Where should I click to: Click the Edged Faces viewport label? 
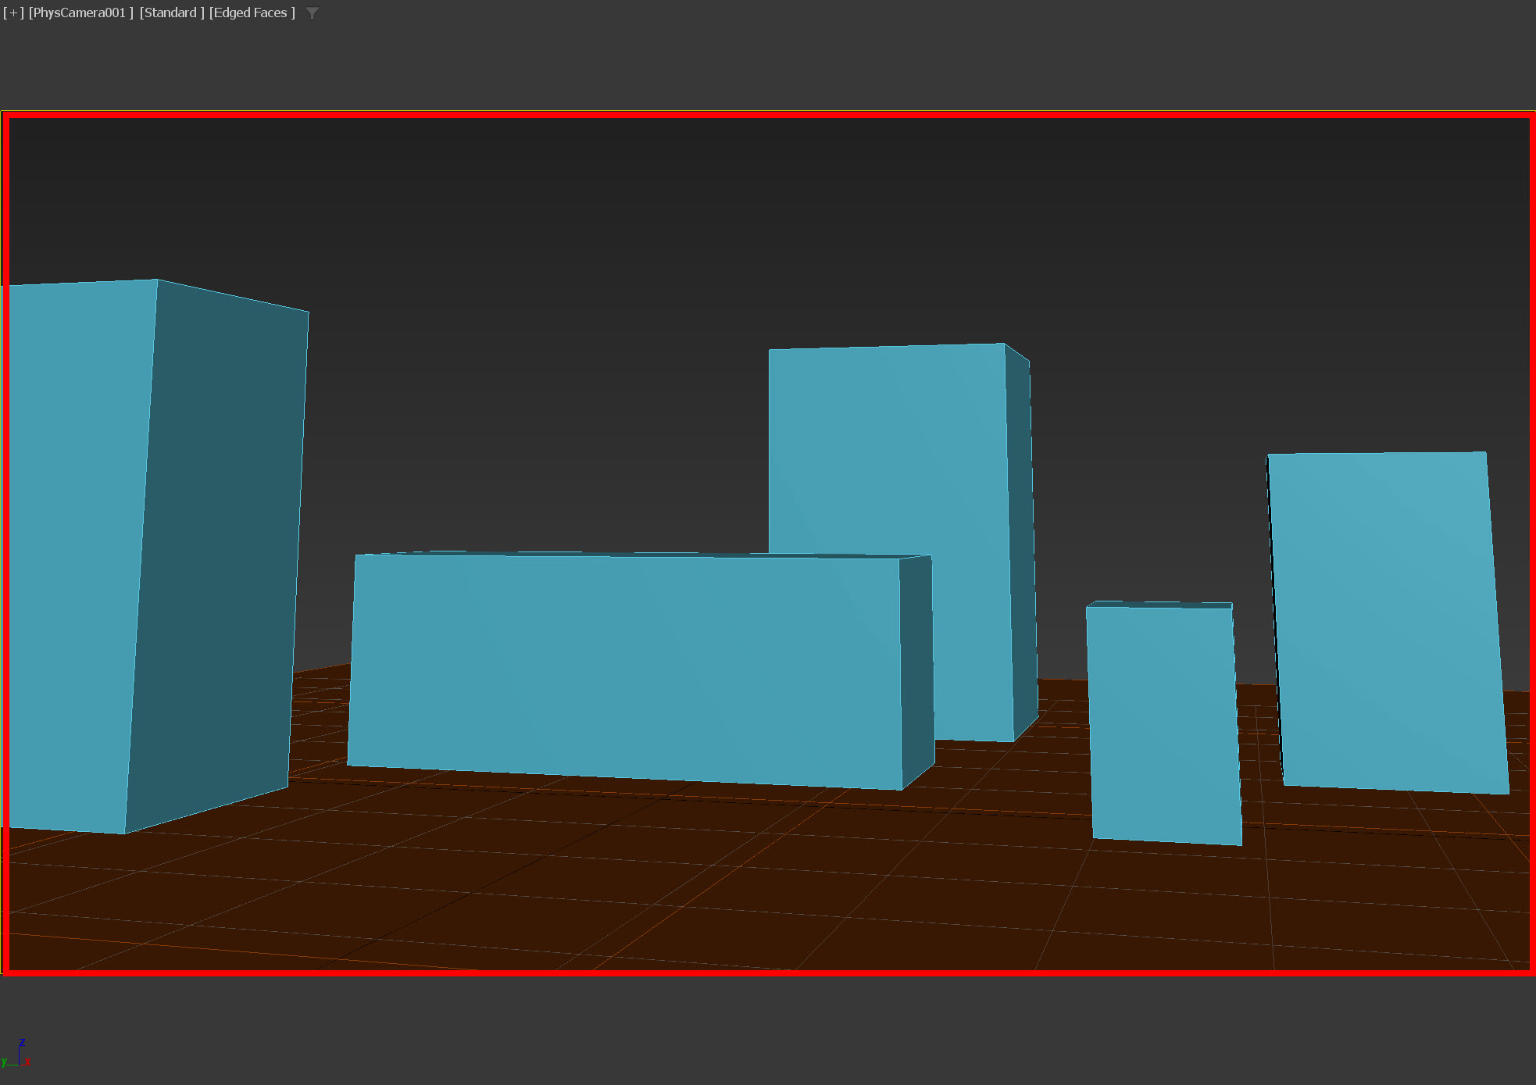click(x=252, y=12)
